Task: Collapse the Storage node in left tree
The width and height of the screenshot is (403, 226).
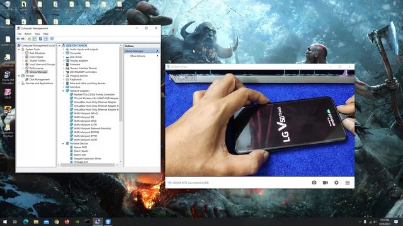Action: coord(20,76)
